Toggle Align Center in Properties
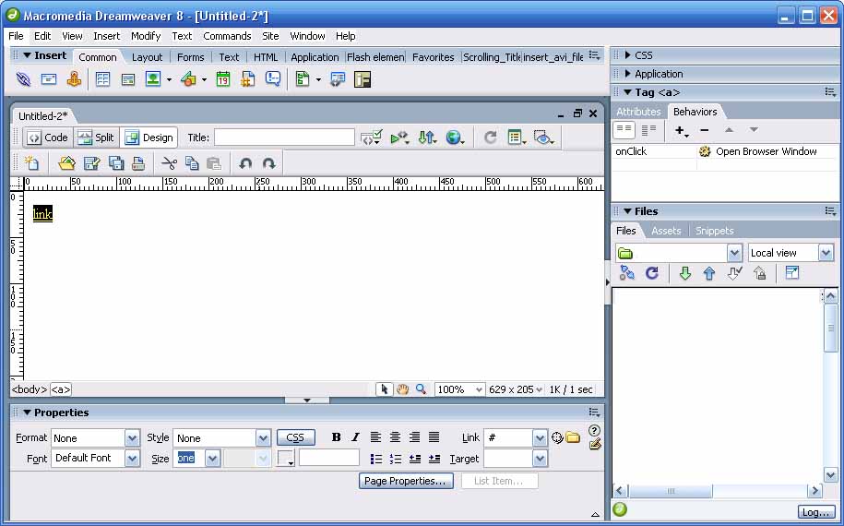This screenshot has height=526, width=844. tap(395, 437)
